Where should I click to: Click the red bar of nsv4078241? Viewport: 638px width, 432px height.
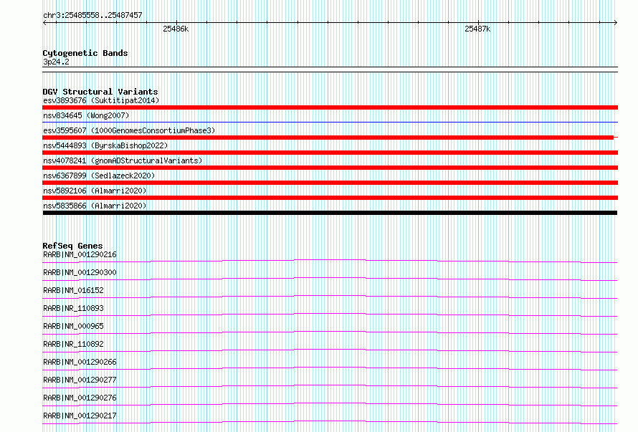coord(330,168)
